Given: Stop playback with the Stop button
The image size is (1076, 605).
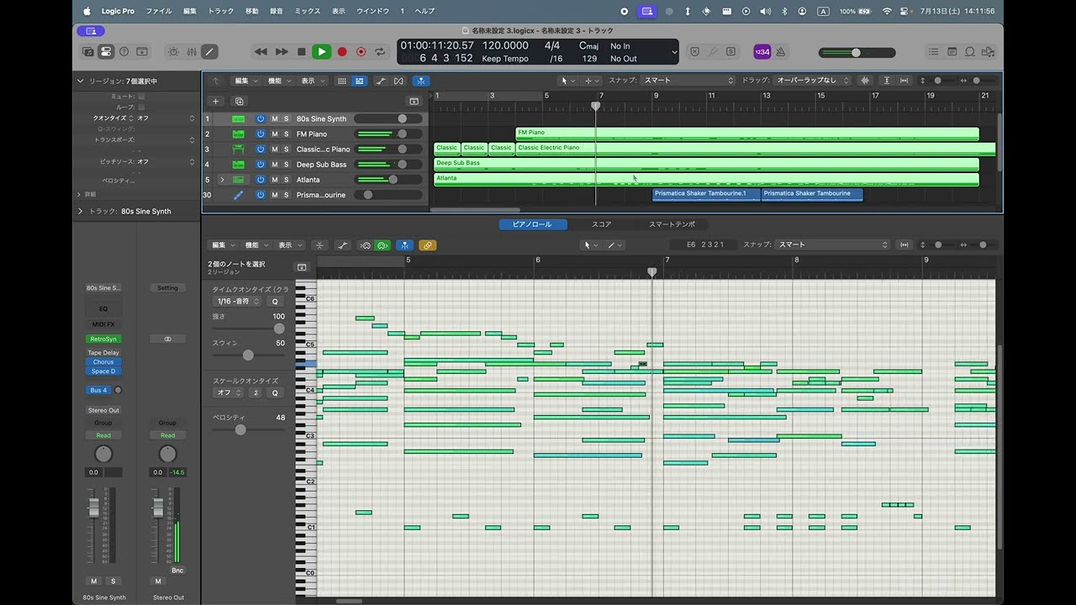Looking at the screenshot, I should pos(302,52).
